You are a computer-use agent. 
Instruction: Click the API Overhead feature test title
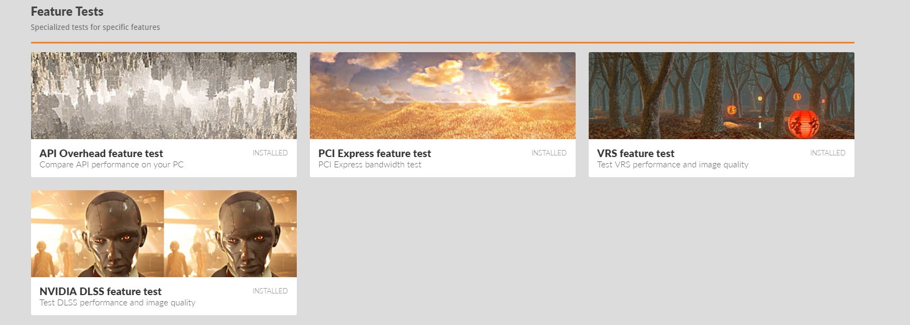coord(101,153)
